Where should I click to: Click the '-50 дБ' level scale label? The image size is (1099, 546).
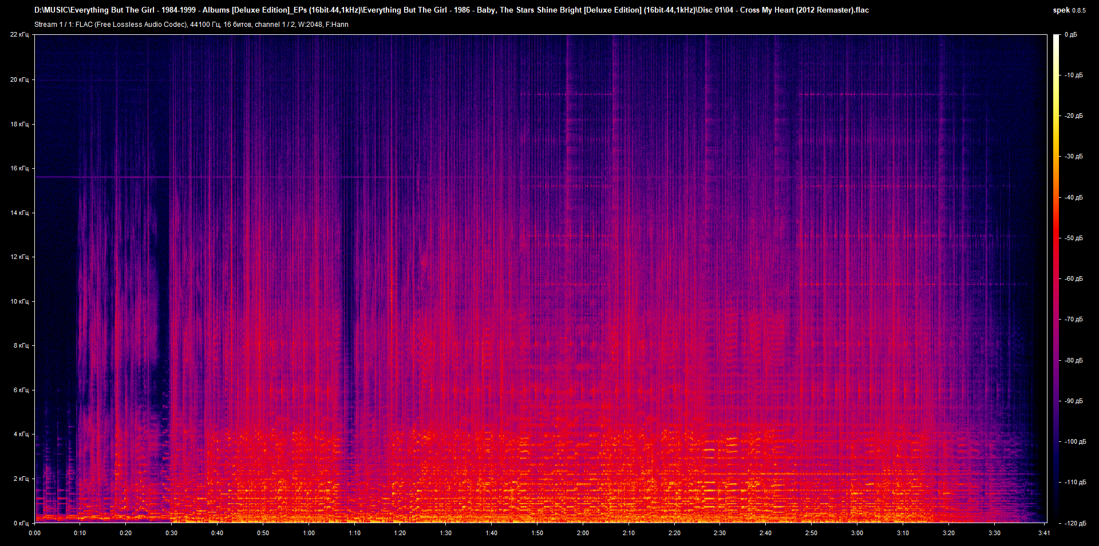click(x=1074, y=238)
